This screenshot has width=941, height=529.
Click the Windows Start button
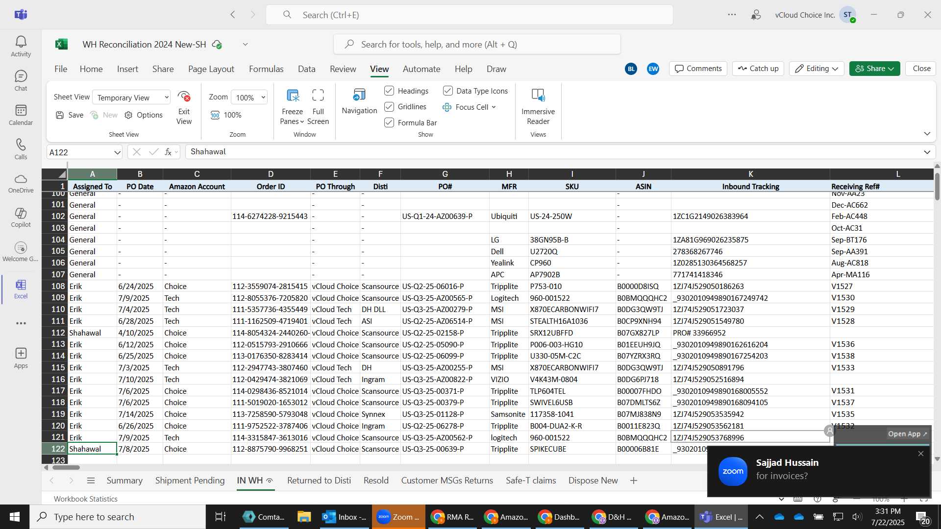click(15, 517)
